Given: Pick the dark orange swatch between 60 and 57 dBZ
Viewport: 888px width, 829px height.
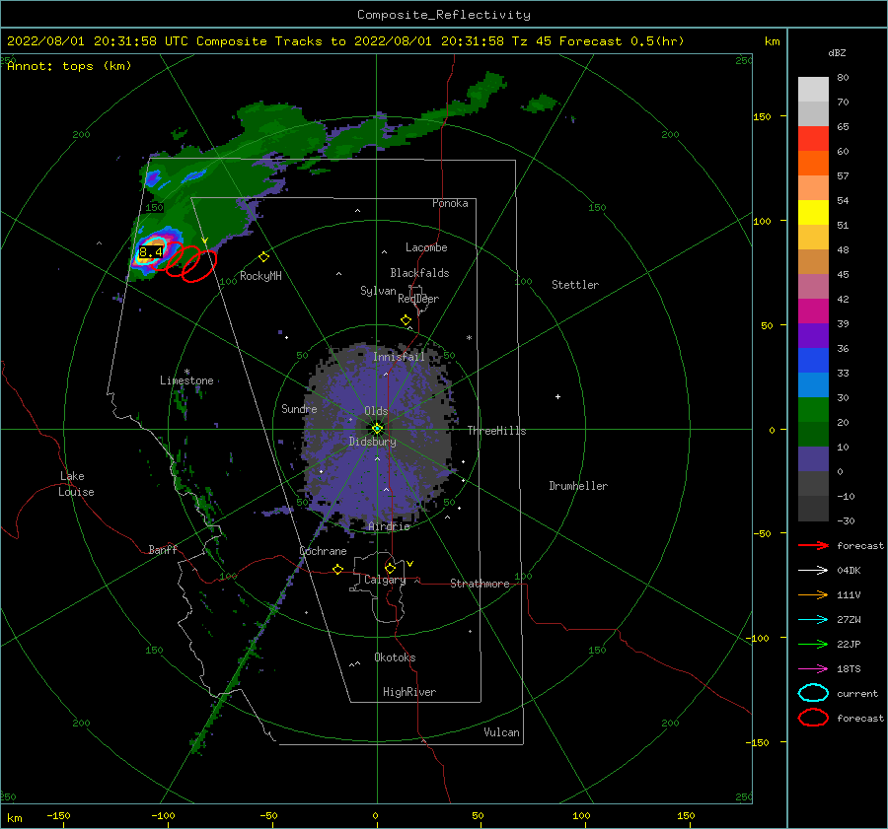Looking at the screenshot, I should pos(813,163).
